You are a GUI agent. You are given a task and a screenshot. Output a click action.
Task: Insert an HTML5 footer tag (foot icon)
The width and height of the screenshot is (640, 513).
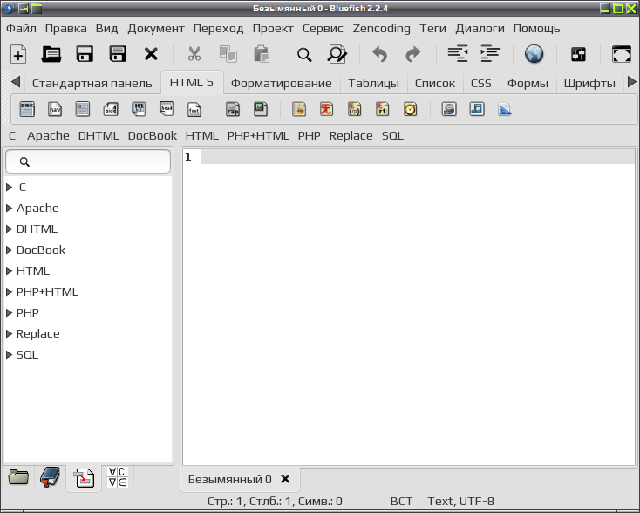coord(194,109)
